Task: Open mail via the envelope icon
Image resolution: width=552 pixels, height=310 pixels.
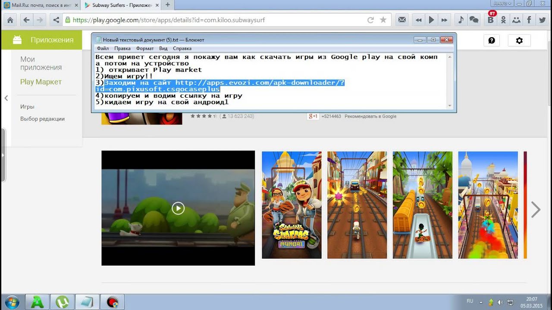Action: (402, 20)
